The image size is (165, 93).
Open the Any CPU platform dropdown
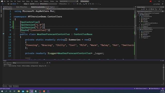point(34,4)
